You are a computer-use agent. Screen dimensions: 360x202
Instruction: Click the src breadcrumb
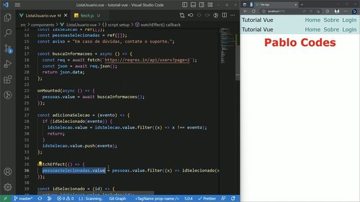(x=23, y=25)
